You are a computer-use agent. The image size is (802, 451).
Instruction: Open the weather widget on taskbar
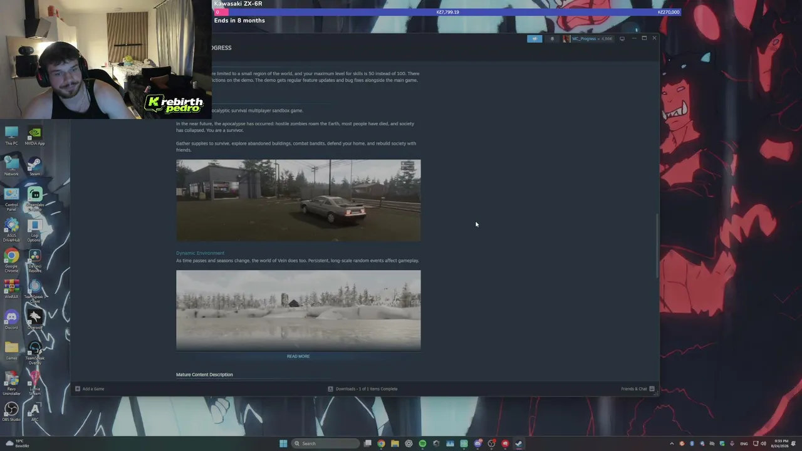[x=16, y=443]
